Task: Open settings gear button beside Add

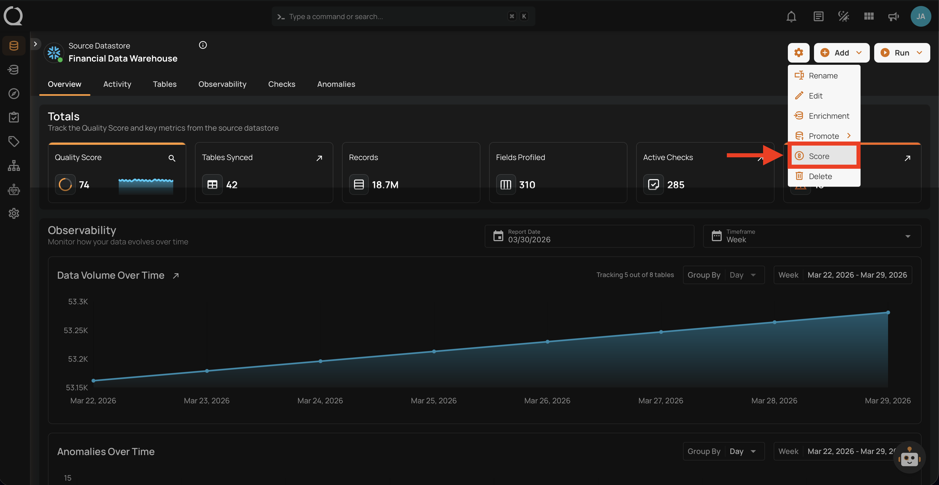Action: coord(798,53)
